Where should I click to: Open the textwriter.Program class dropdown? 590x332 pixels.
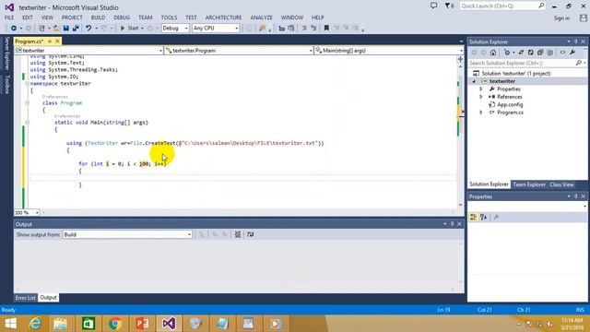point(239,51)
